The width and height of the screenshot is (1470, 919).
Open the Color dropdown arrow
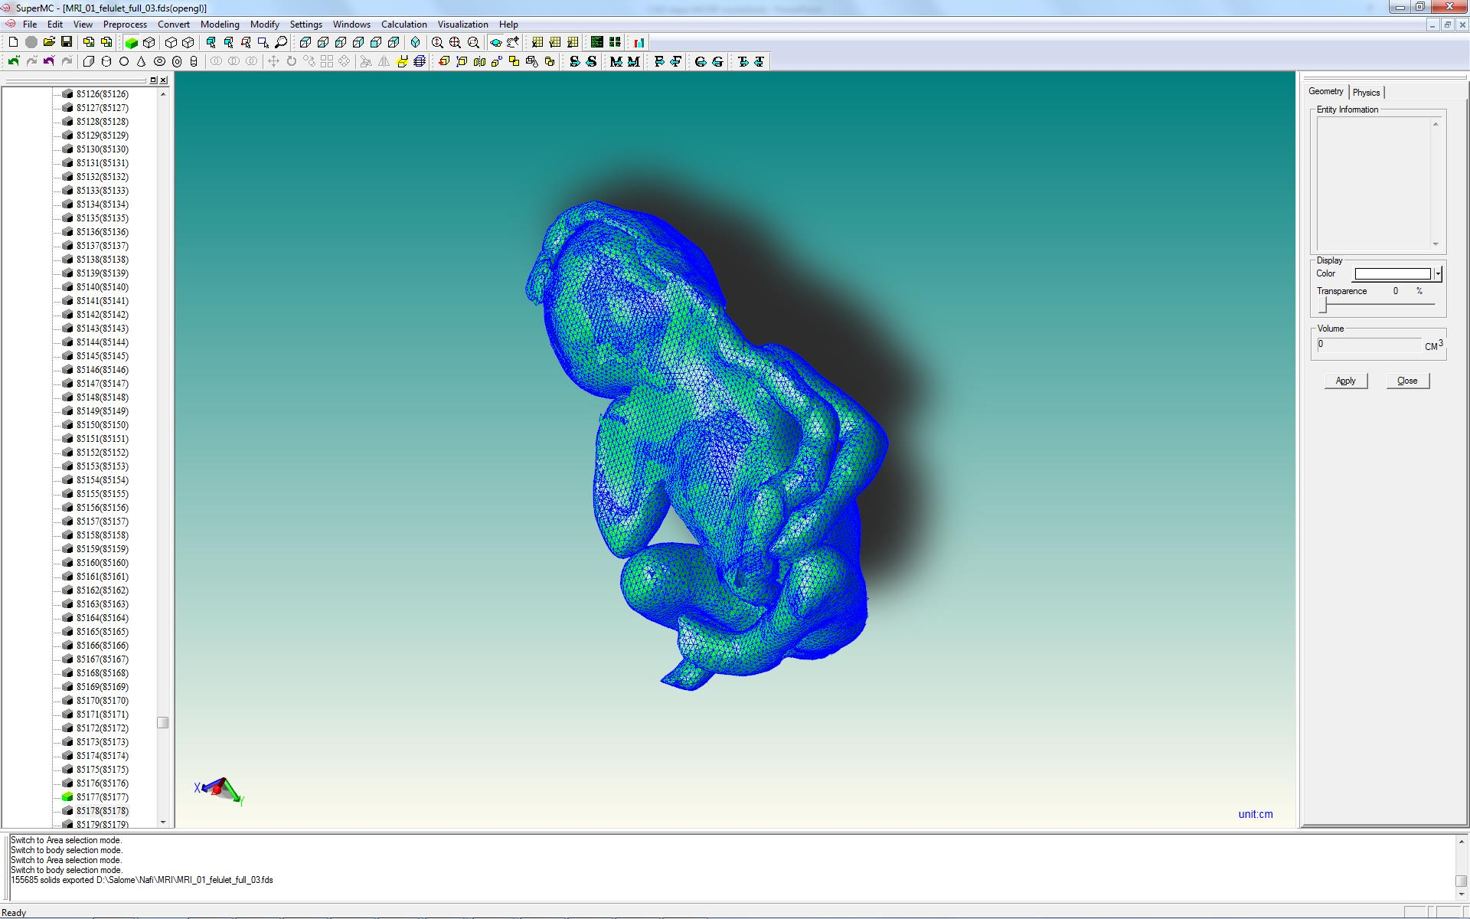tap(1438, 273)
